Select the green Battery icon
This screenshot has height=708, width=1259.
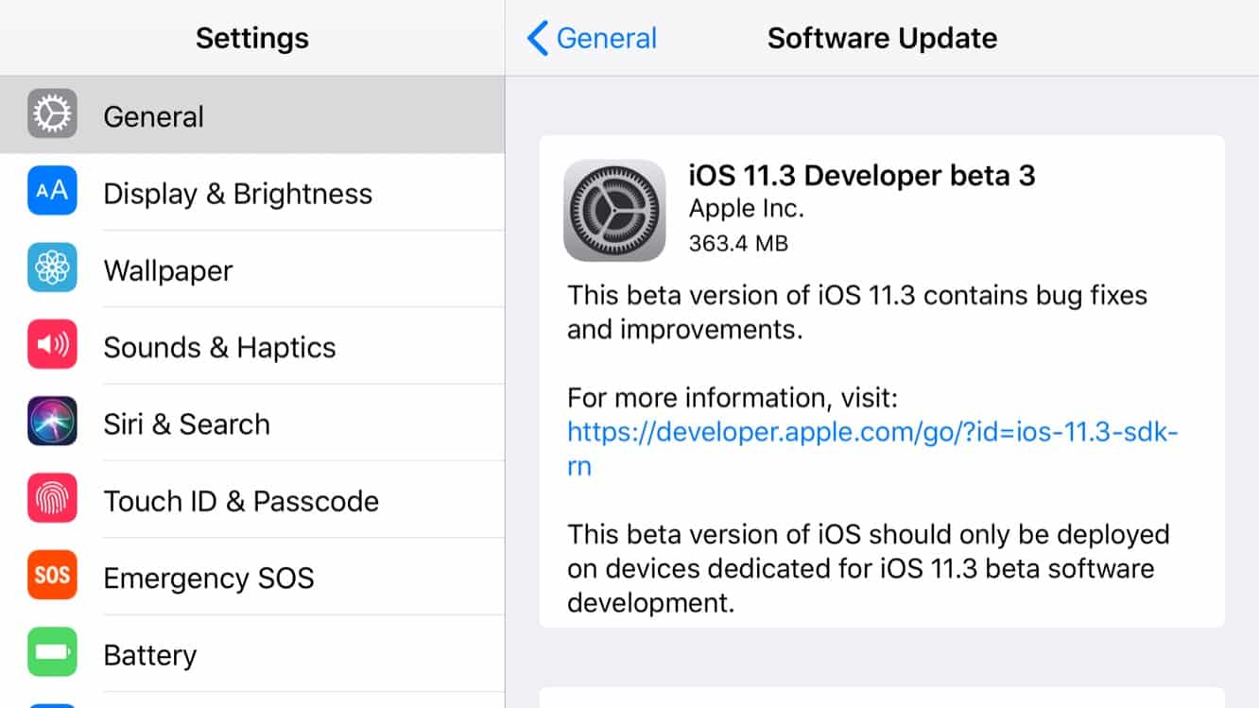[52, 654]
